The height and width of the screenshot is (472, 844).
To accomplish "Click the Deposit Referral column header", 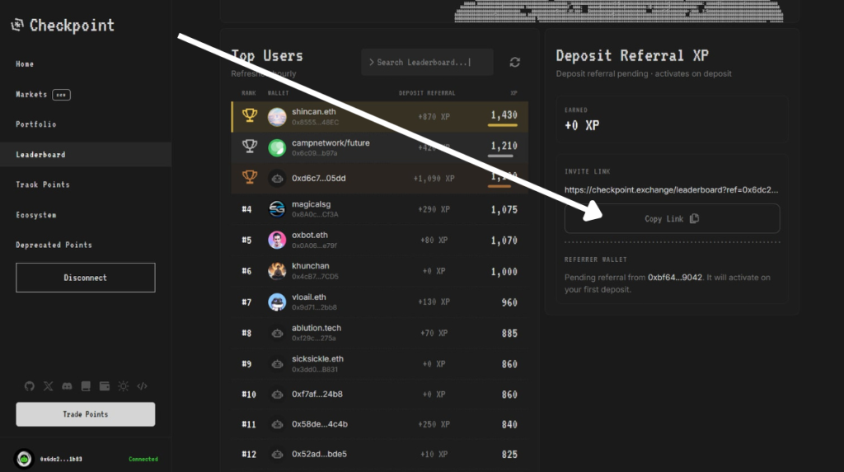I will point(427,93).
